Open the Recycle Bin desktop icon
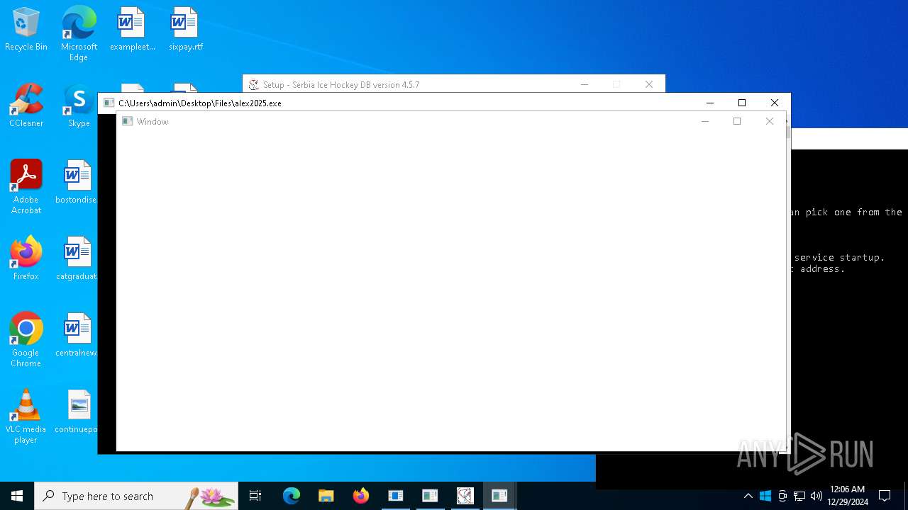The height and width of the screenshot is (510, 908). click(26, 30)
